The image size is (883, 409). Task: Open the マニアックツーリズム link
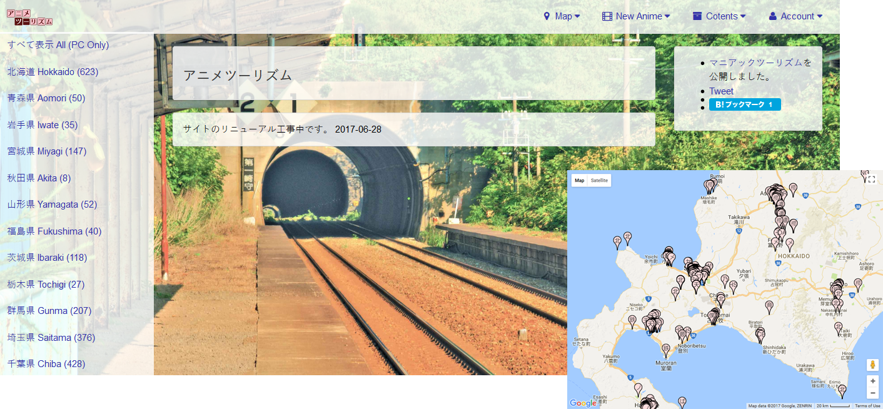[x=755, y=63]
